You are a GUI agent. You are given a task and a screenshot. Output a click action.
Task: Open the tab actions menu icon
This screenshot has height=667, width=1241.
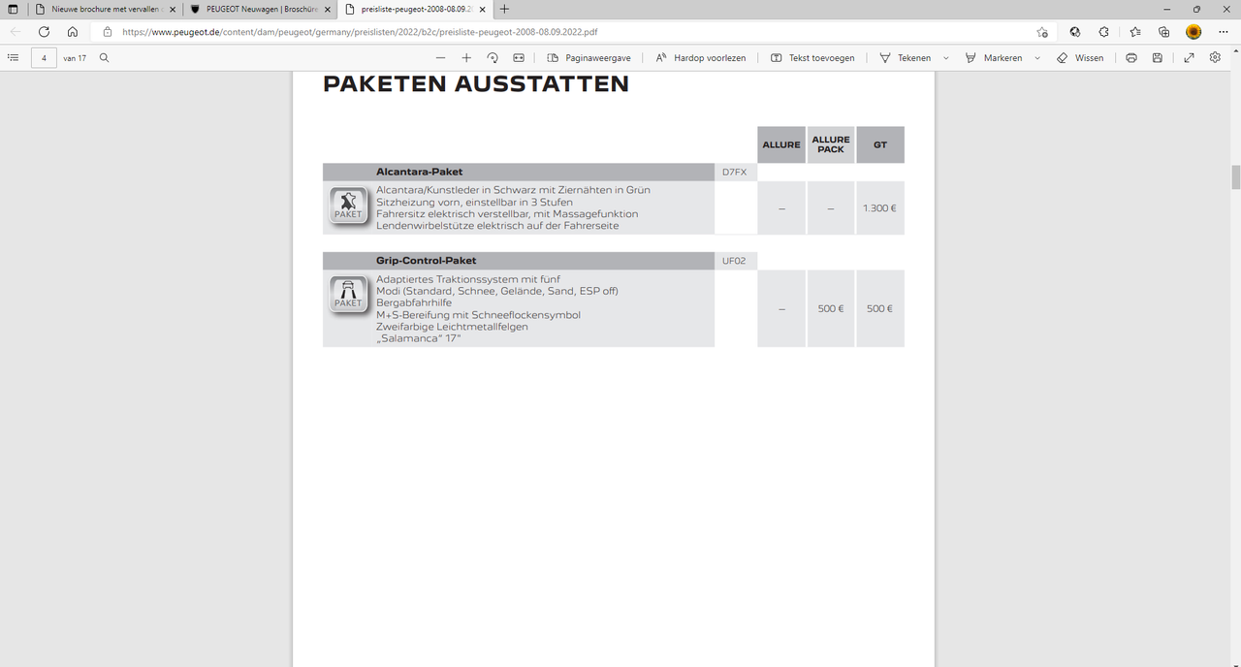[13, 9]
